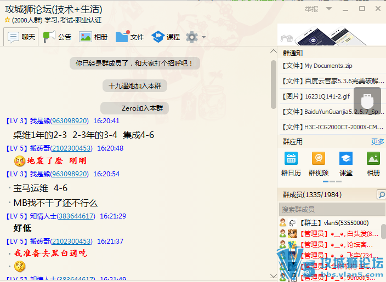The width and height of the screenshot is (386, 282).
Task: Open the 课程 courses tab
Action: point(166,37)
